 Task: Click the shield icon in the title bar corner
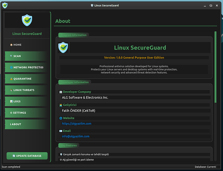pyautogui.click(x=5, y=5)
